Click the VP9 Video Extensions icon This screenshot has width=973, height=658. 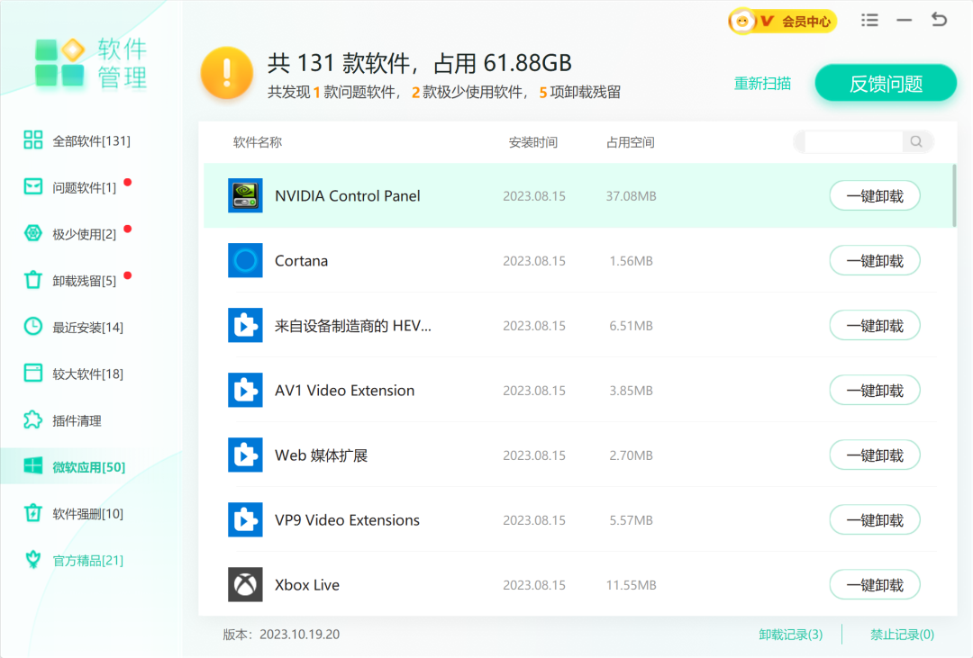[245, 519]
